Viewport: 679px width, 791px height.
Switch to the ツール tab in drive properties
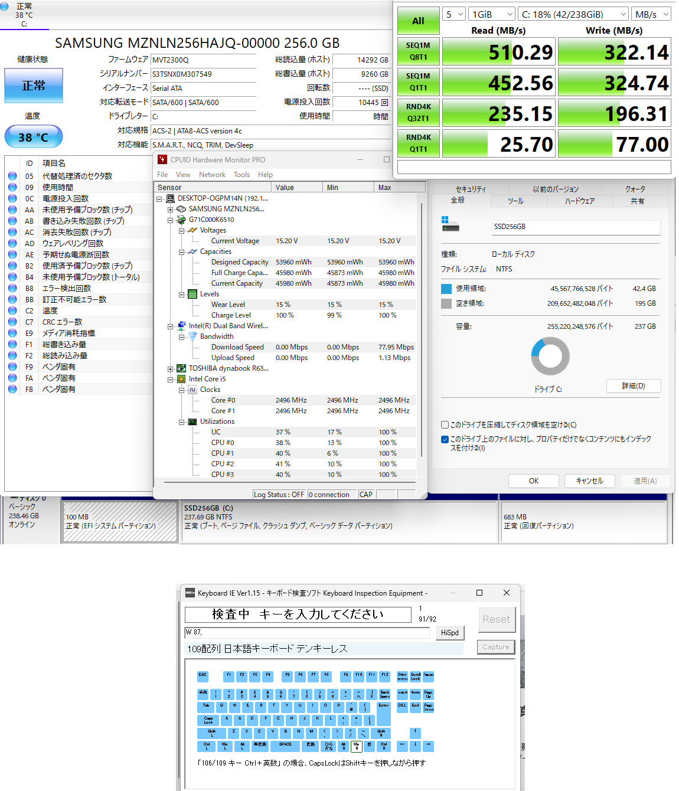tap(515, 201)
